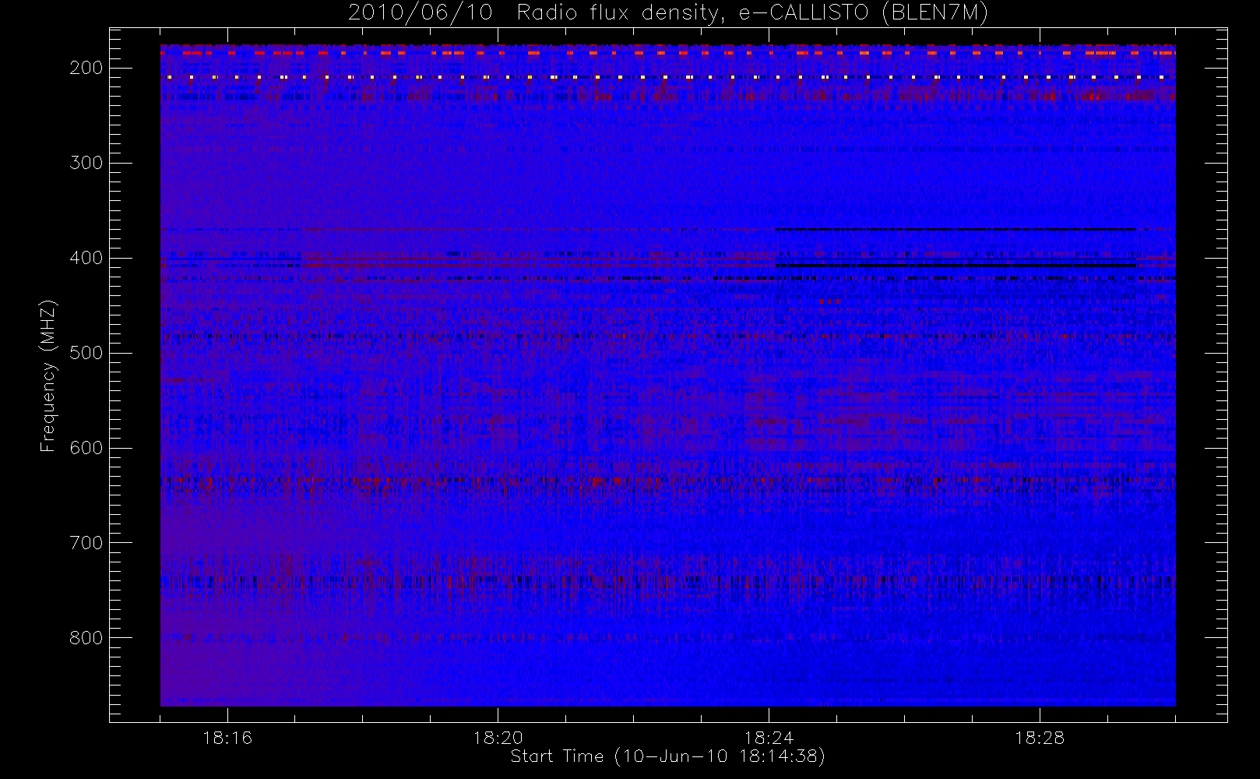This screenshot has height=779, width=1260.
Task: Click the 18:28 time tick label
Action: pos(1040,738)
